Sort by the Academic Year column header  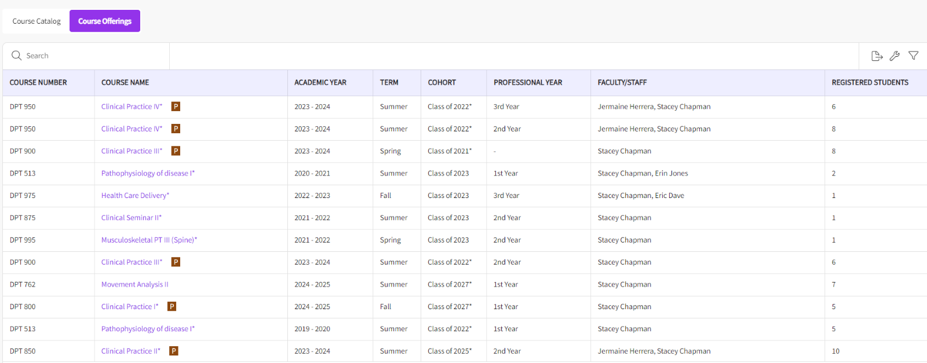point(320,83)
